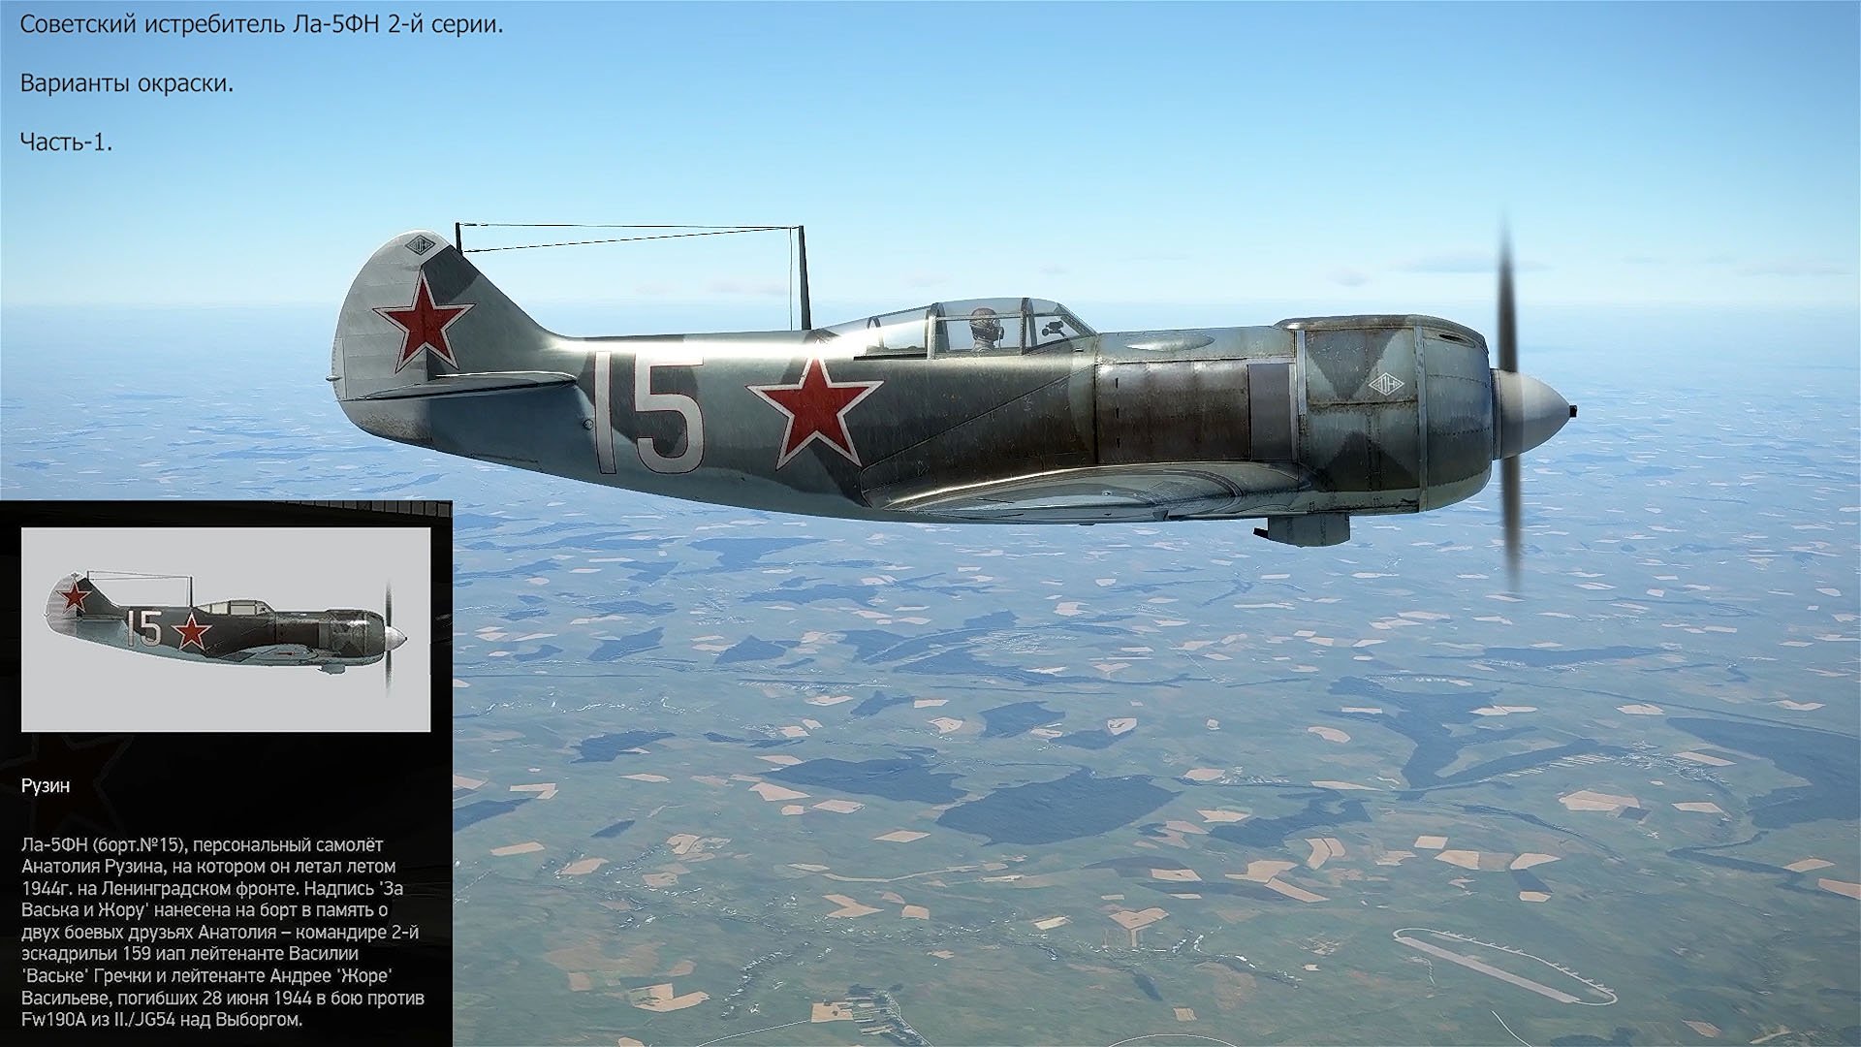Viewport: 1861px width, 1047px height.
Task: Click the skin preview thumbnail image
Action: point(225,629)
